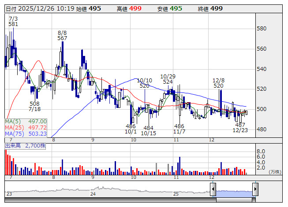Click the 508 7/18 low label
288x207 pixels.
(x=35, y=106)
